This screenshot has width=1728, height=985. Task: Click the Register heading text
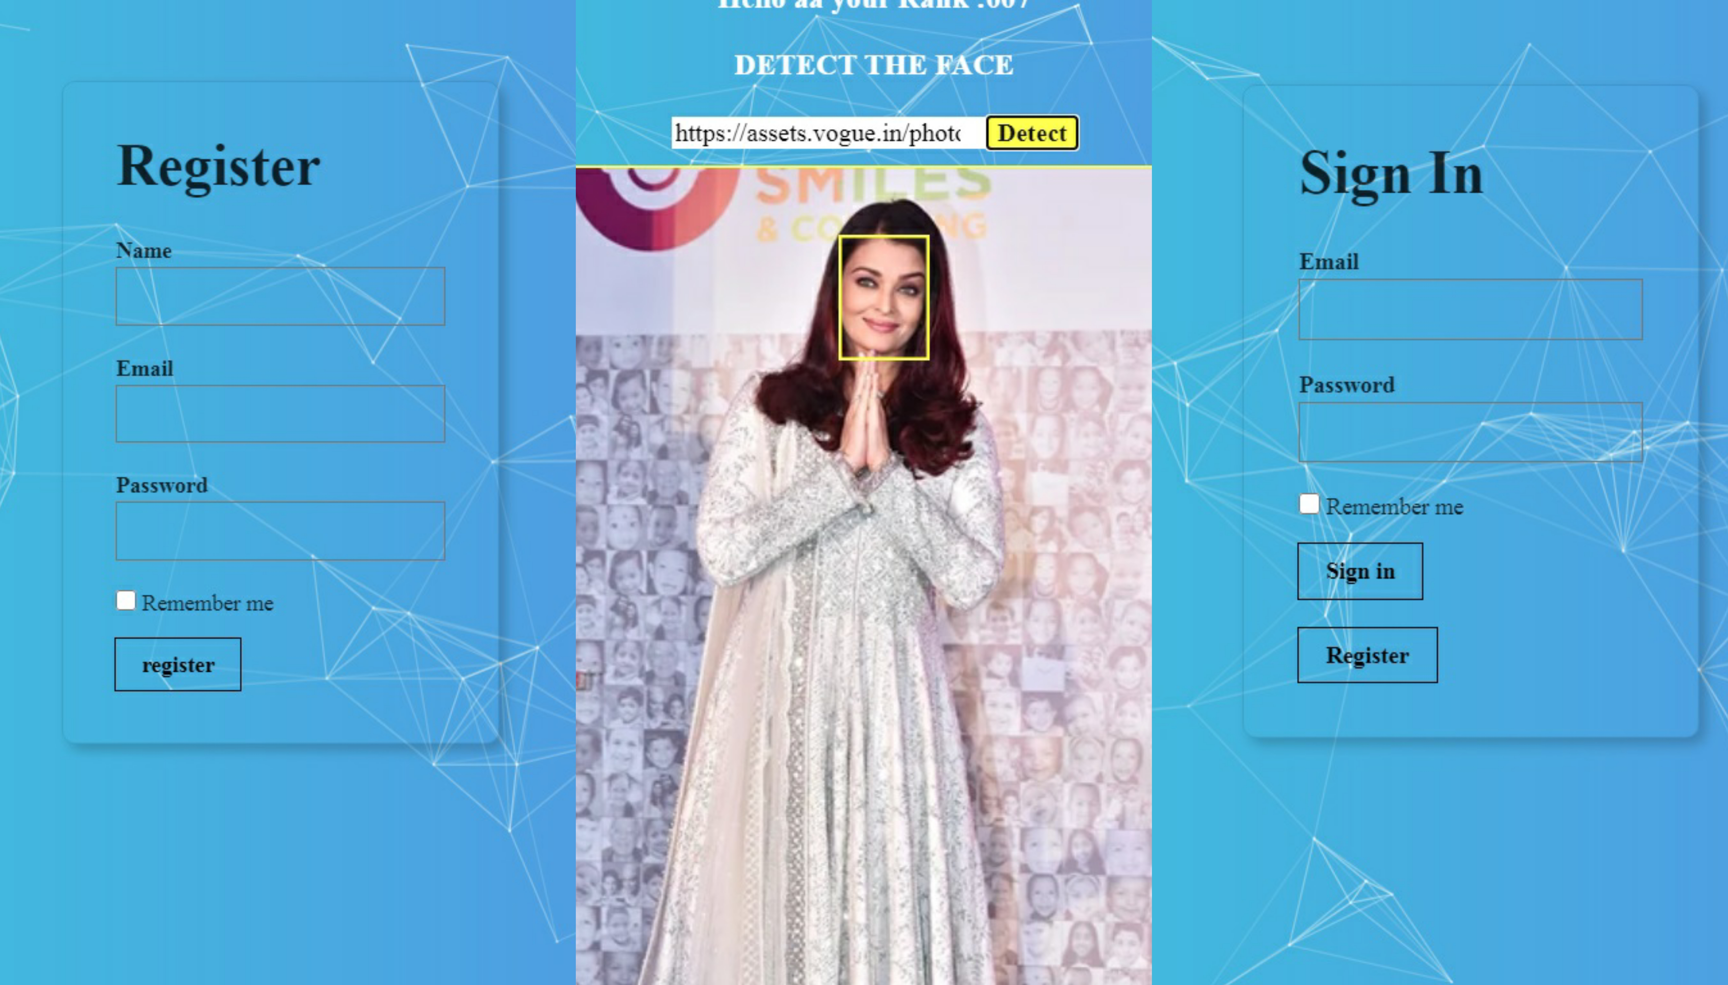pyautogui.click(x=218, y=166)
